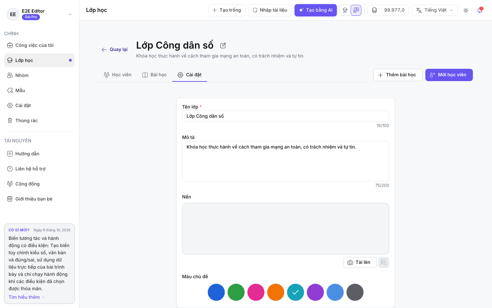The height and width of the screenshot is (308, 492).
Task: Toggle light theme sun icon
Action: pos(466,10)
